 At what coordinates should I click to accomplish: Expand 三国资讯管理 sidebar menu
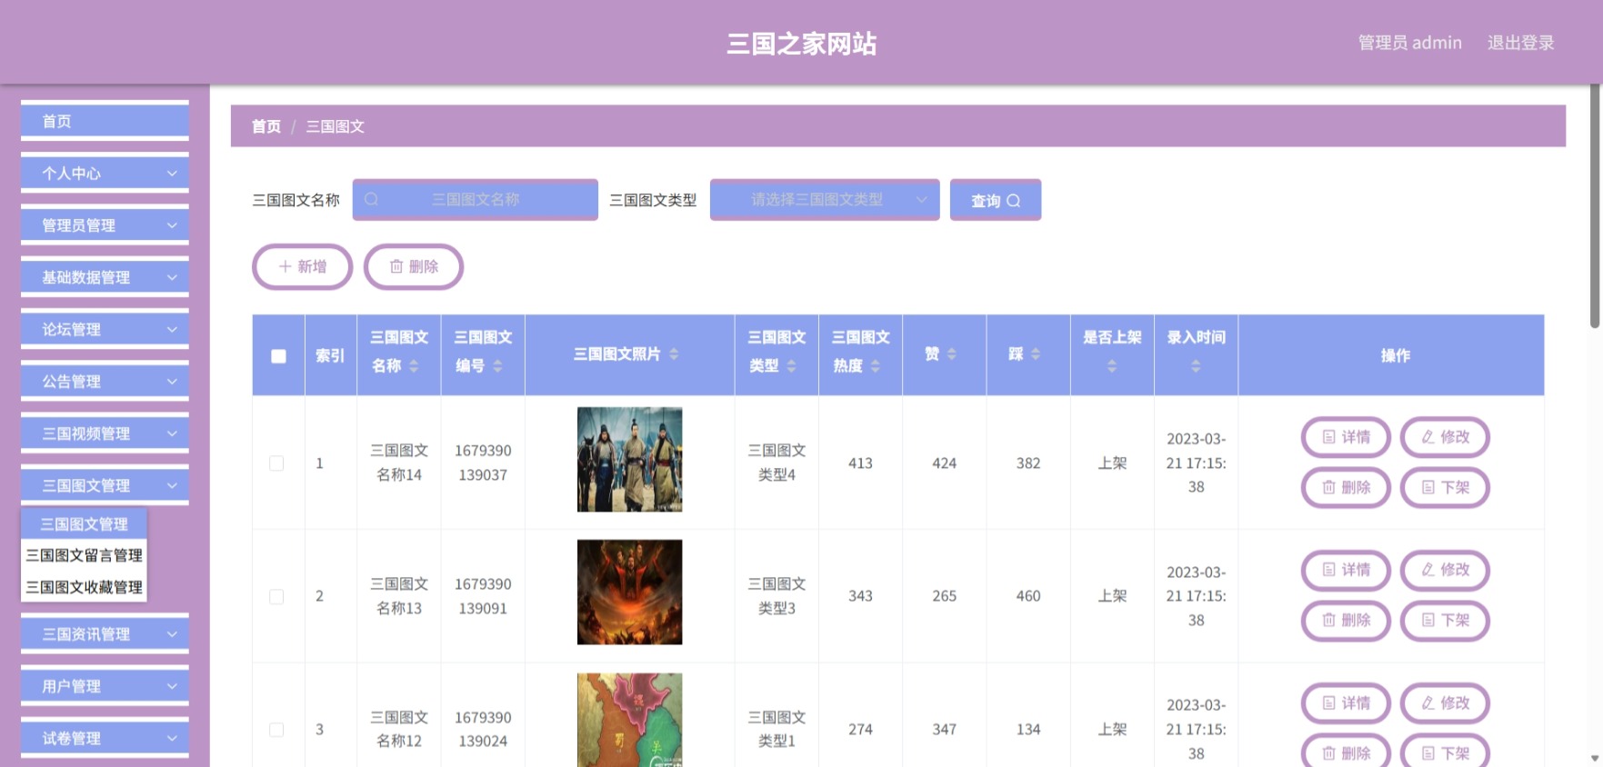click(105, 634)
